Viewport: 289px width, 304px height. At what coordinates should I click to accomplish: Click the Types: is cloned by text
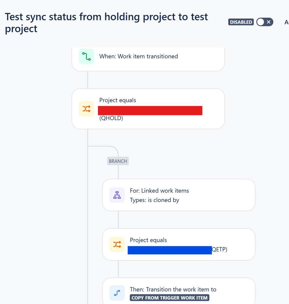click(154, 200)
